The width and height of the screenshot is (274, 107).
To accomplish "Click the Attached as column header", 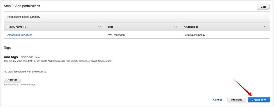I will pyautogui.click(x=191, y=27).
